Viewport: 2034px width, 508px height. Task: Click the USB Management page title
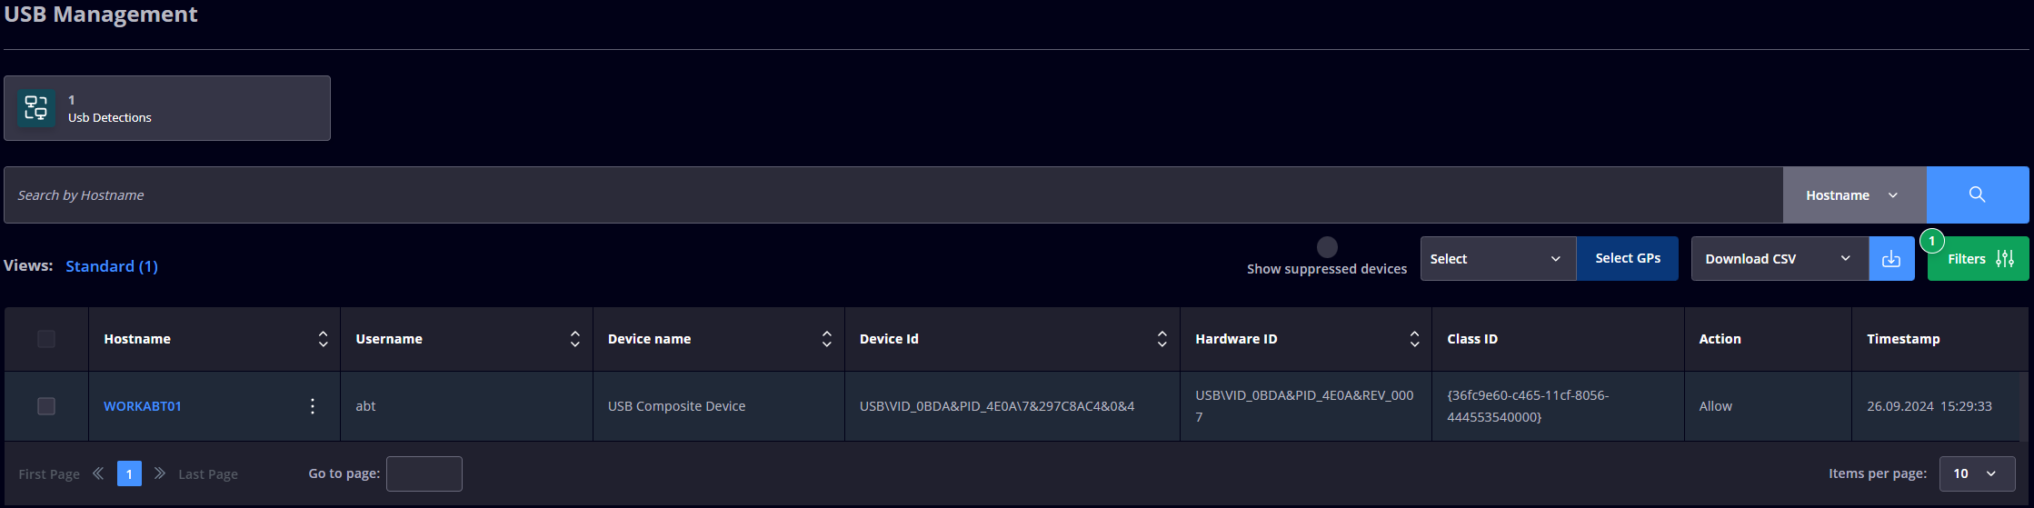point(101,14)
